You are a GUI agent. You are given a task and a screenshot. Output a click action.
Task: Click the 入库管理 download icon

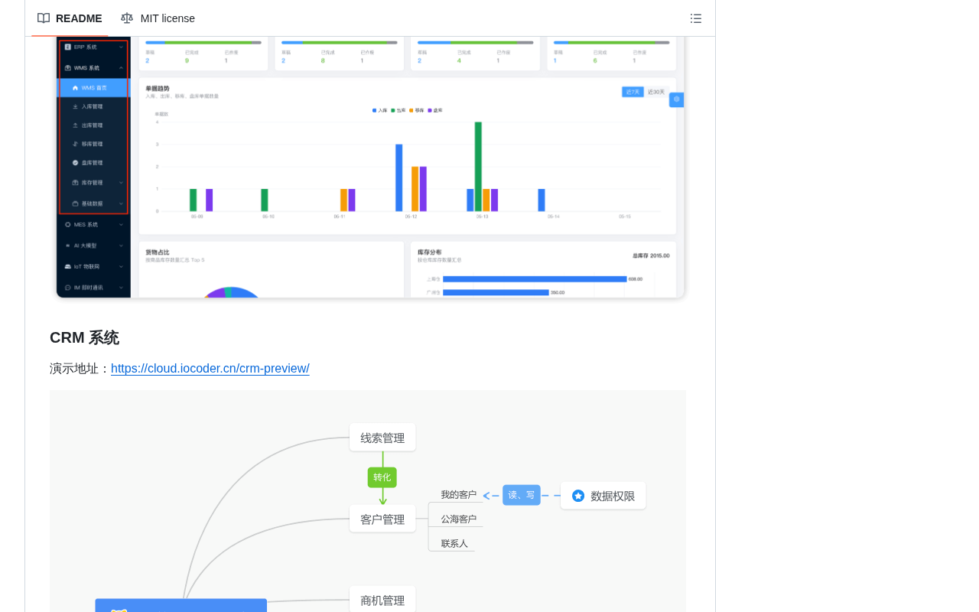pos(76,106)
